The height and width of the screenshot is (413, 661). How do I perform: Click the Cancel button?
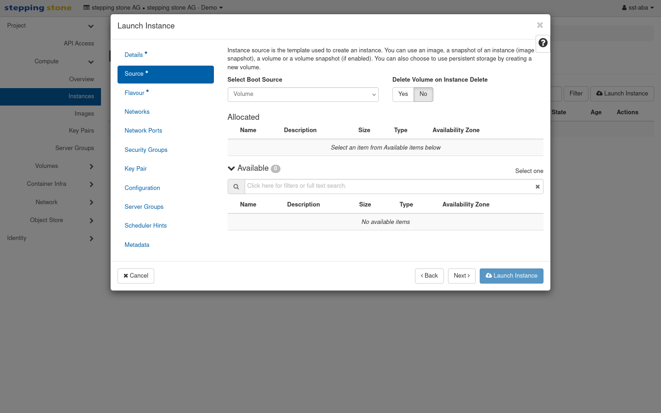coord(136,276)
